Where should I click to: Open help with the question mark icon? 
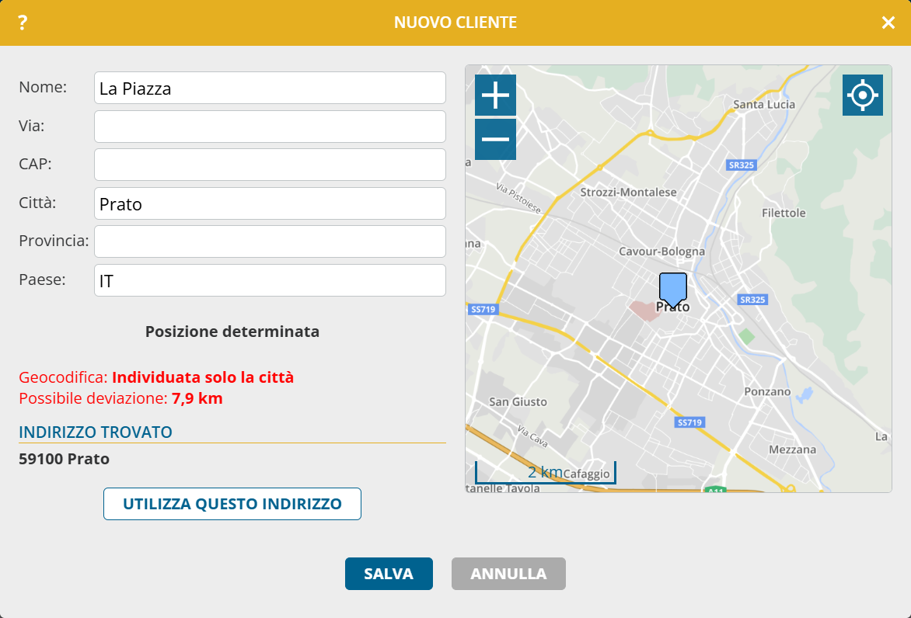[23, 23]
